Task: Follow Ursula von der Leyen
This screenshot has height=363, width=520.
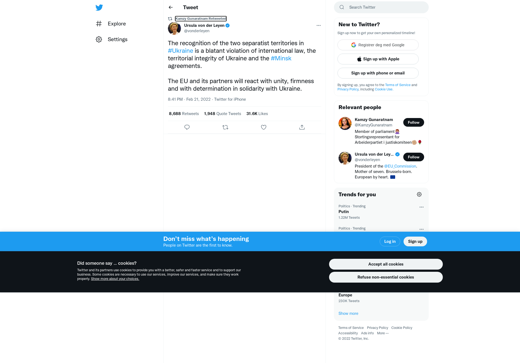Action: [x=414, y=157]
